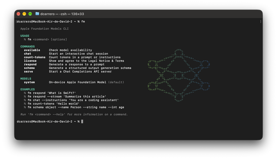Click 'Start an interactive chat session' description
The width and height of the screenshot is (277, 159).
click(78, 54)
